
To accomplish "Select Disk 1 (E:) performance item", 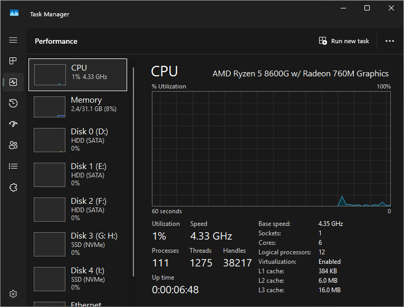I will pyautogui.click(x=78, y=174).
